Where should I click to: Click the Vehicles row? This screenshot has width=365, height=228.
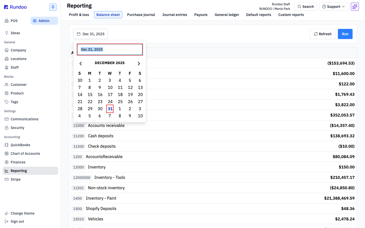coord(213,219)
